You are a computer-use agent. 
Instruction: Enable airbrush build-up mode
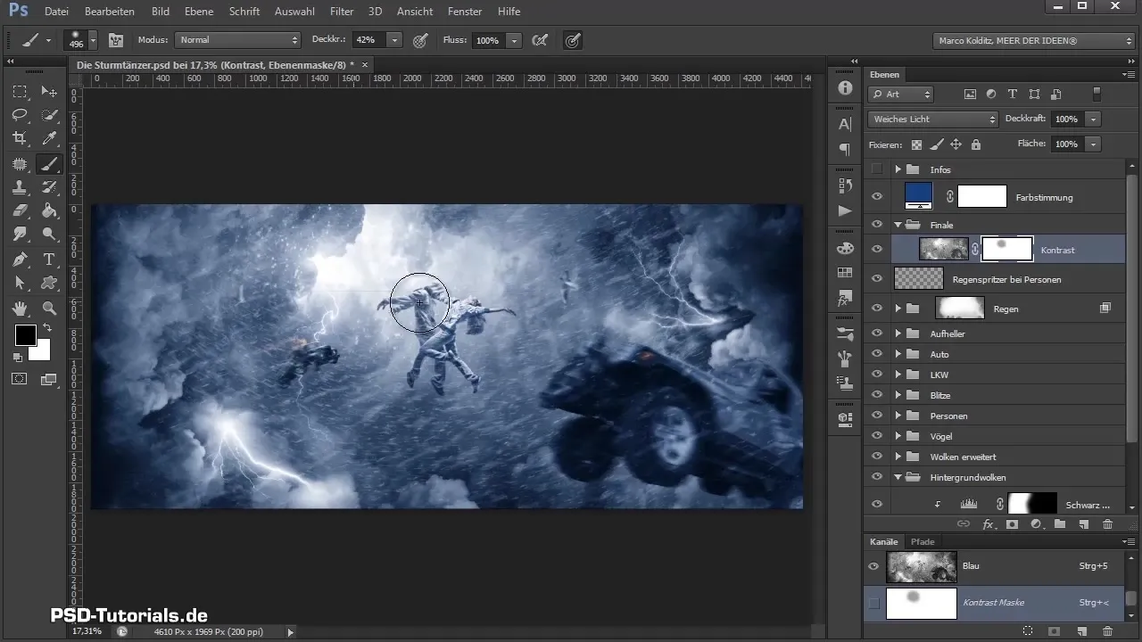click(x=539, y=40)
